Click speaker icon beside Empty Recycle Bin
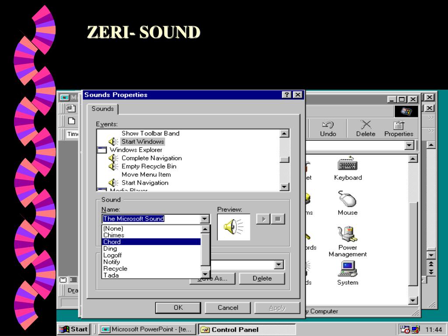The image size is (448, 336). tap(113, 166)
